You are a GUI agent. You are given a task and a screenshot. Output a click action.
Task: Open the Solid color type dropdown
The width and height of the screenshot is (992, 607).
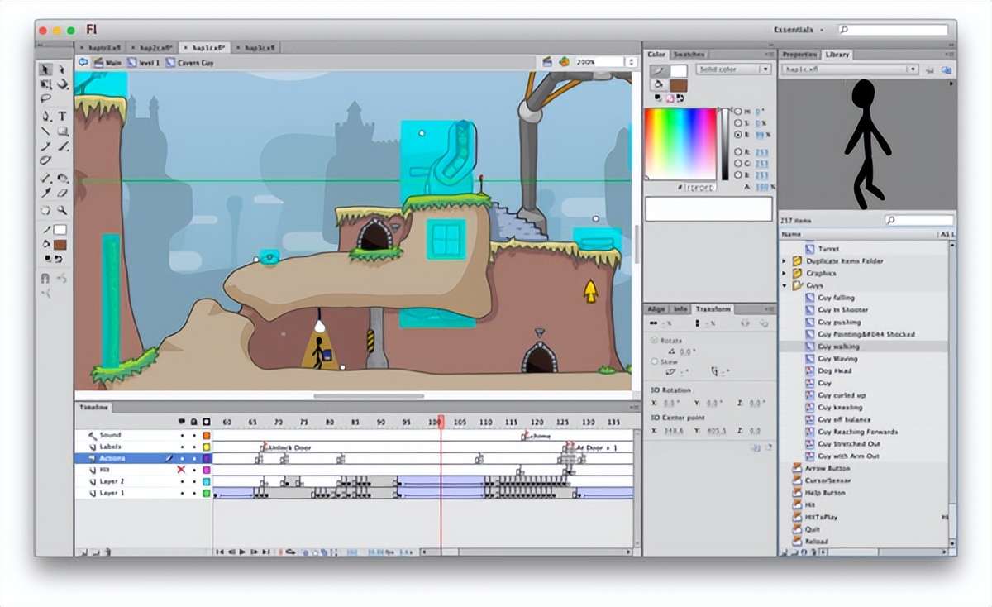click(733, 69)
